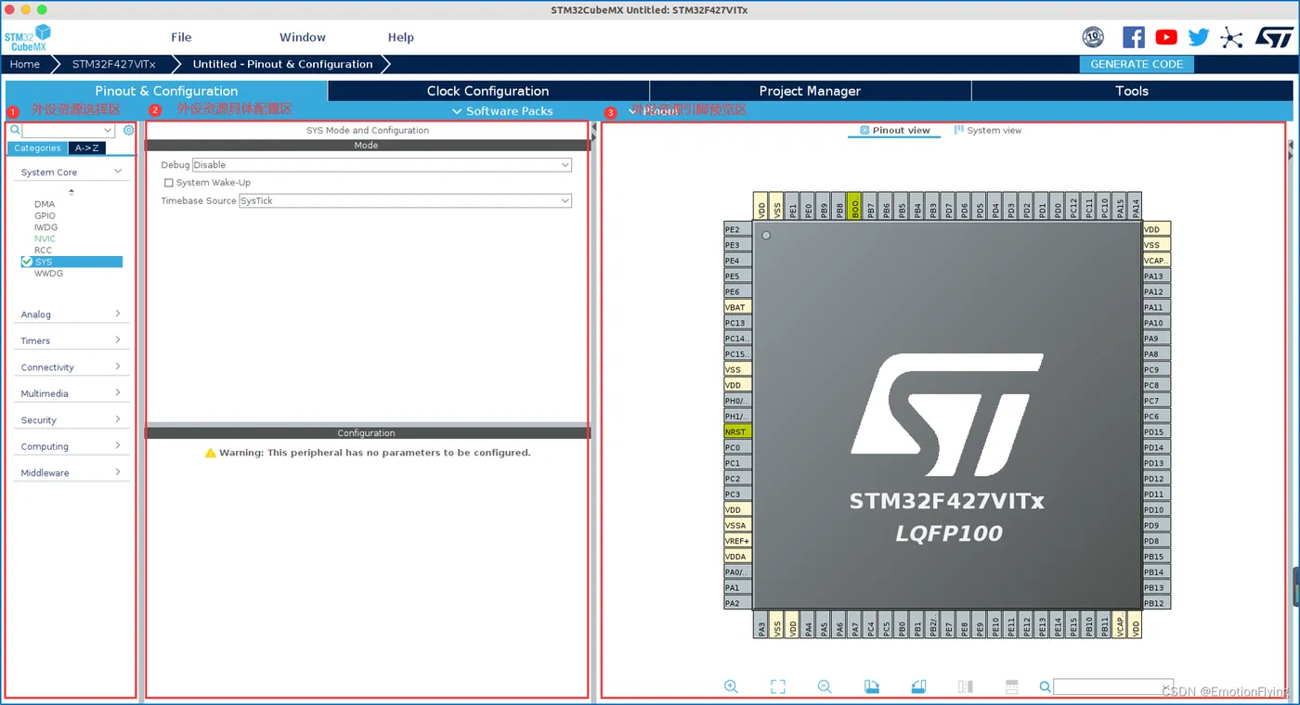
Task: Rotate the chip counter-clockwise
Action: tap(918, 686)
